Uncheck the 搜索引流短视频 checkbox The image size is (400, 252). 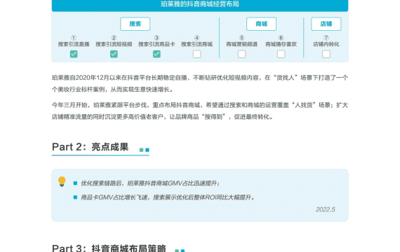(114, 54)
